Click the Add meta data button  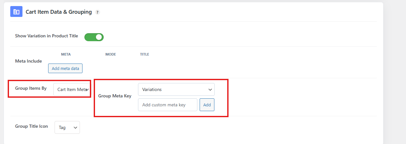pyautogui.click(x=65, y=68)
